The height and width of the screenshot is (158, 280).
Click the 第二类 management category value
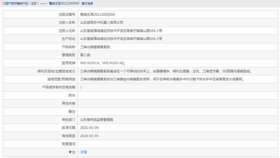coord(85,55)
